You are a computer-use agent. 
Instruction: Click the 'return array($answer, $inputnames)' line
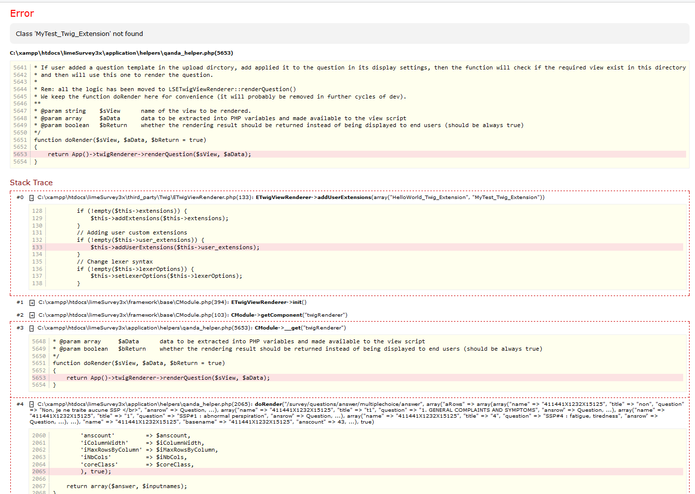tap(127, 486)
